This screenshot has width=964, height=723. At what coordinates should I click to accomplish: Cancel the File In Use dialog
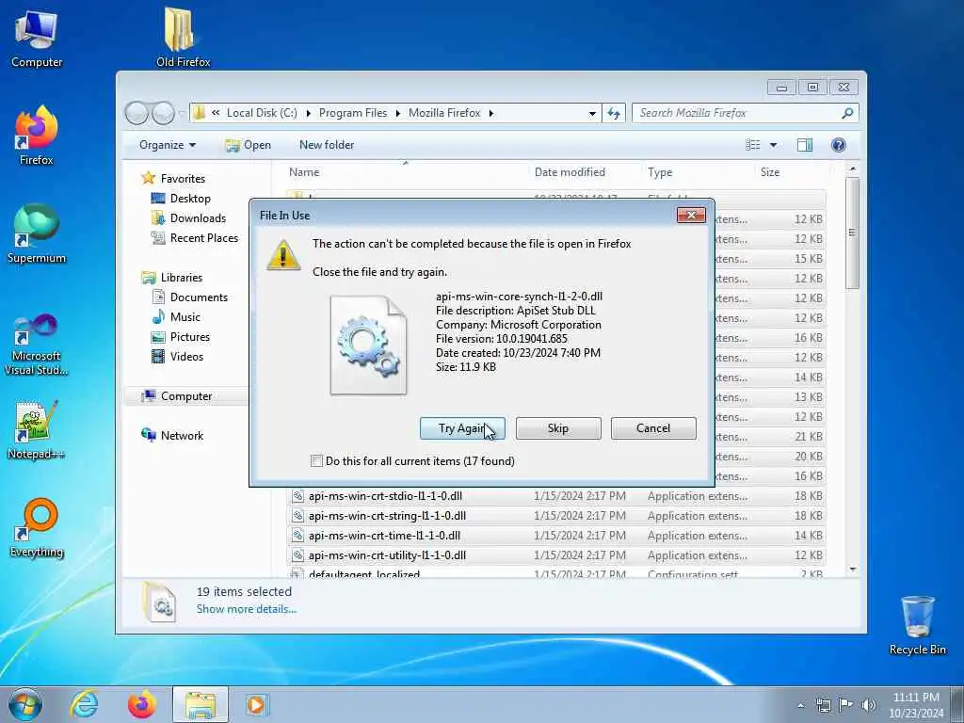point(653,428)
